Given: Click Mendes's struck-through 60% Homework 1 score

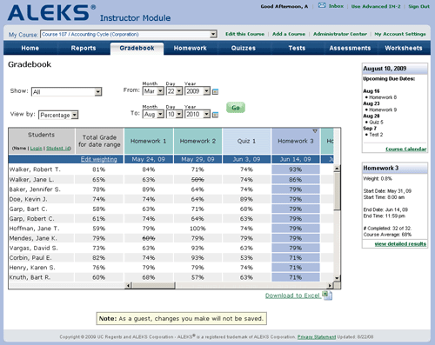Looking at the screenshot, I should coord(149,238).
